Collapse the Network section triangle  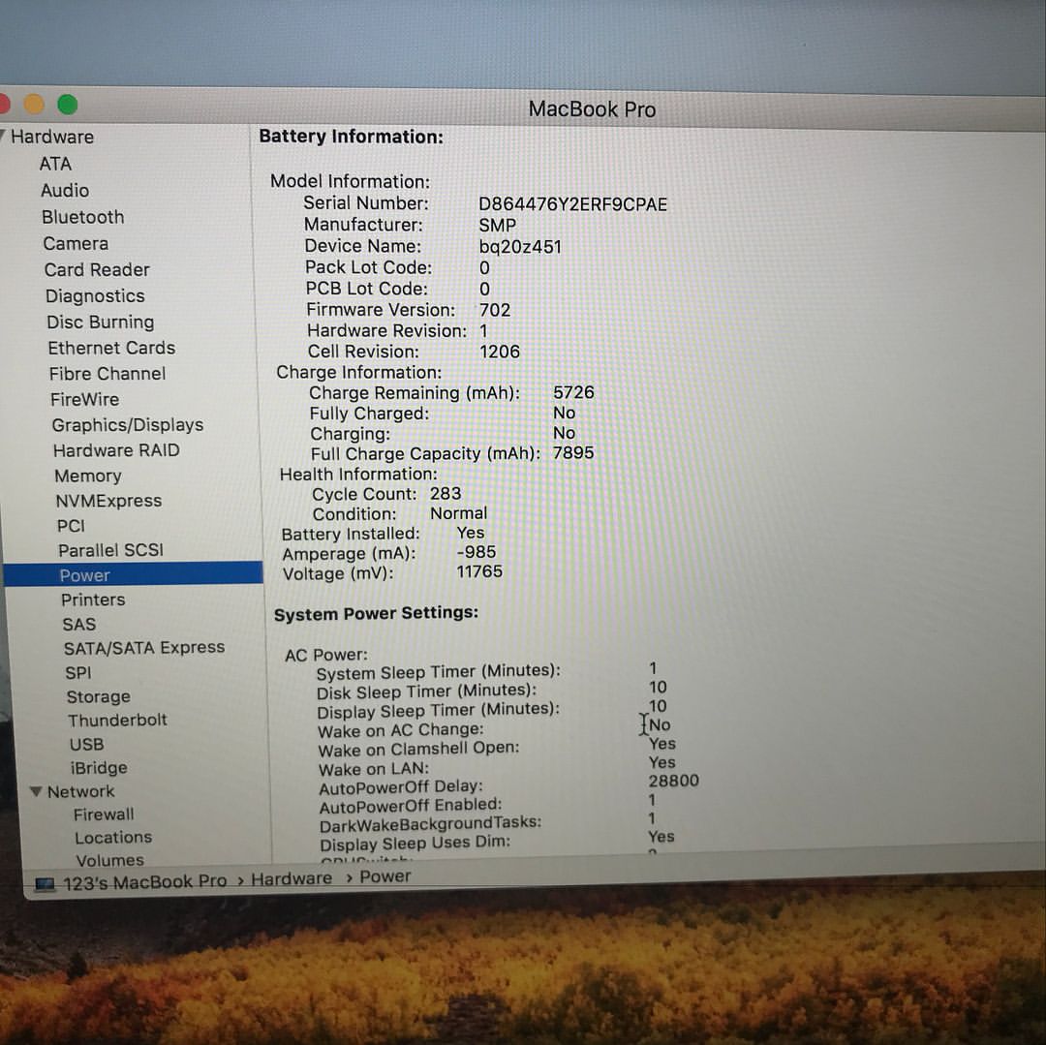[36, 791]
